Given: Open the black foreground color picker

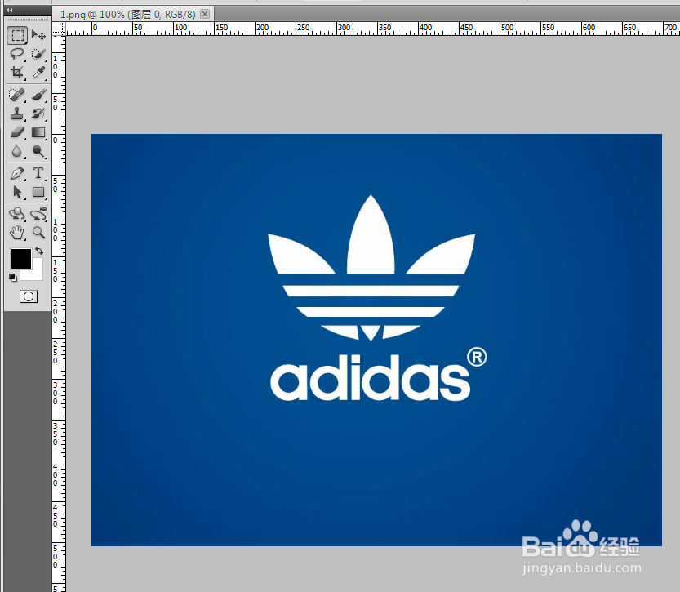Looking at the screenshot, I should point(21,259).
